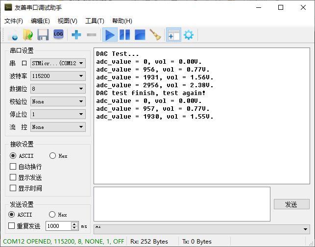Click the 'DAC test finish, test again!' line
The image size is (315, 247).
pos(151,93)
